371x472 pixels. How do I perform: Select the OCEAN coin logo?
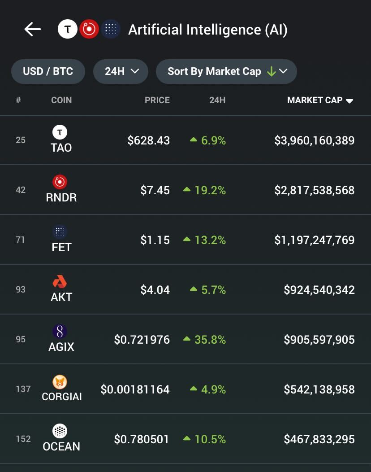coord(60,431)
